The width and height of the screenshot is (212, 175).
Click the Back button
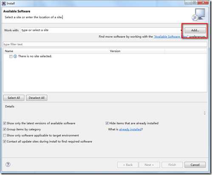coord(128,165)
